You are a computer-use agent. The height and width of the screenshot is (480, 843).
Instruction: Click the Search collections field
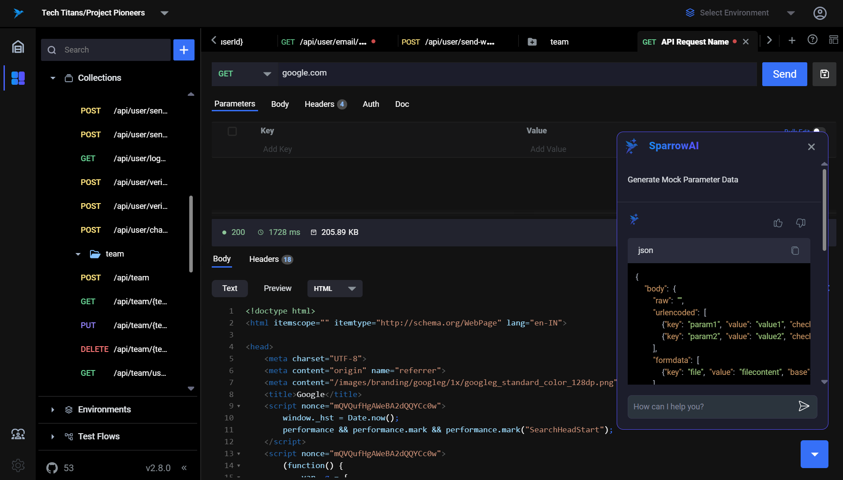point(106,50)
